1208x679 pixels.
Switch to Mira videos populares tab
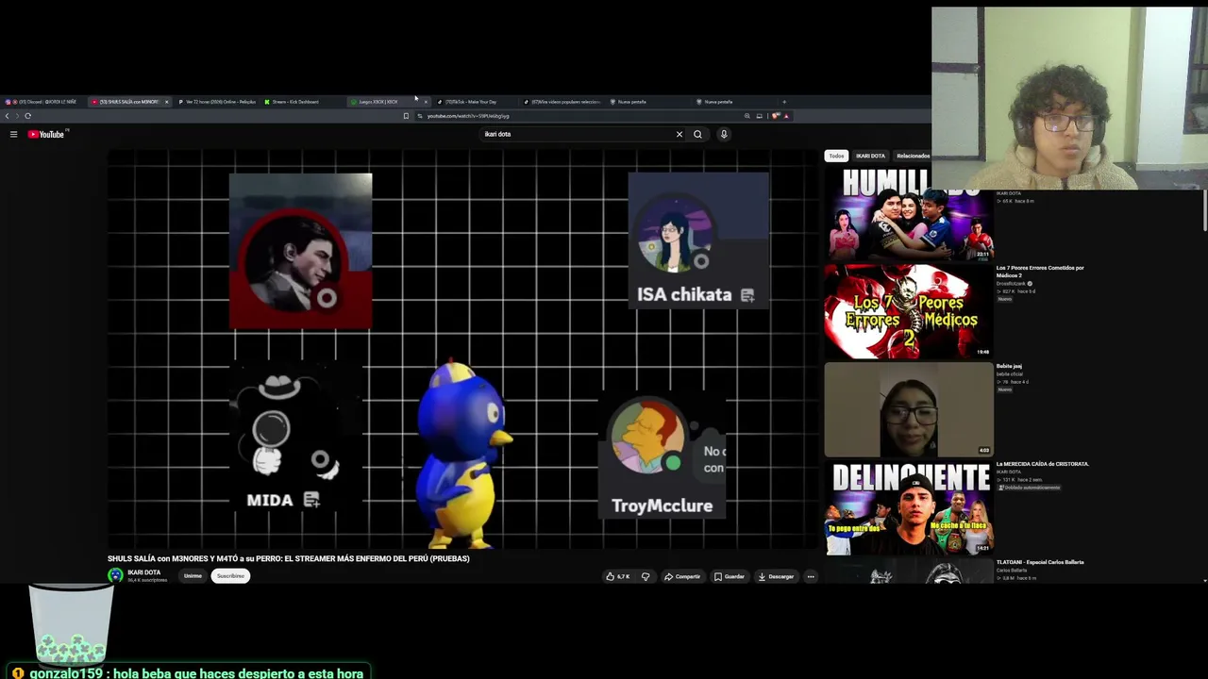563,102
